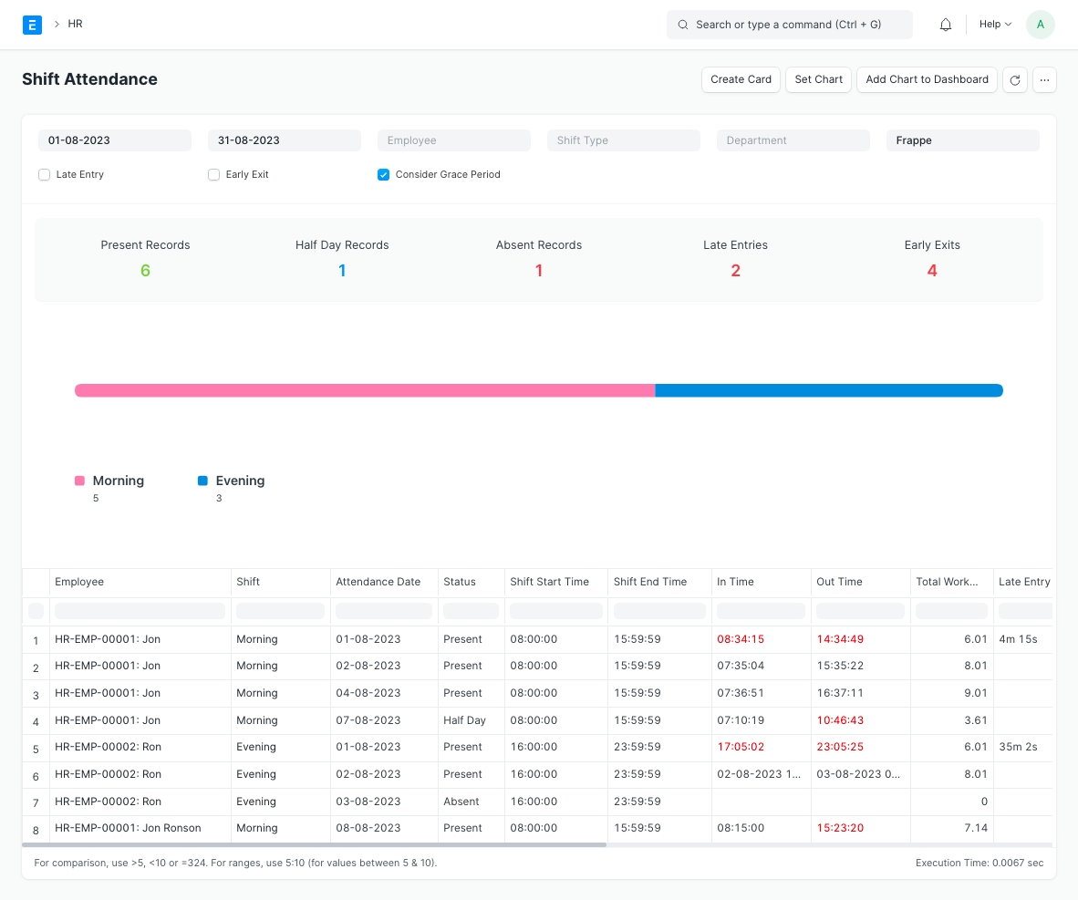
Task: Open the user avatar menu
Action: 1040,25
